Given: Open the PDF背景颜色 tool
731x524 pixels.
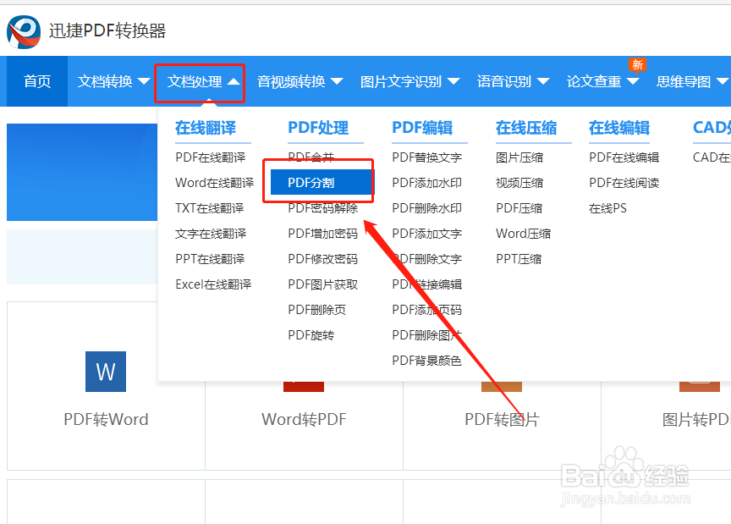Looking at the screenshot, I should tap(426, 360).
